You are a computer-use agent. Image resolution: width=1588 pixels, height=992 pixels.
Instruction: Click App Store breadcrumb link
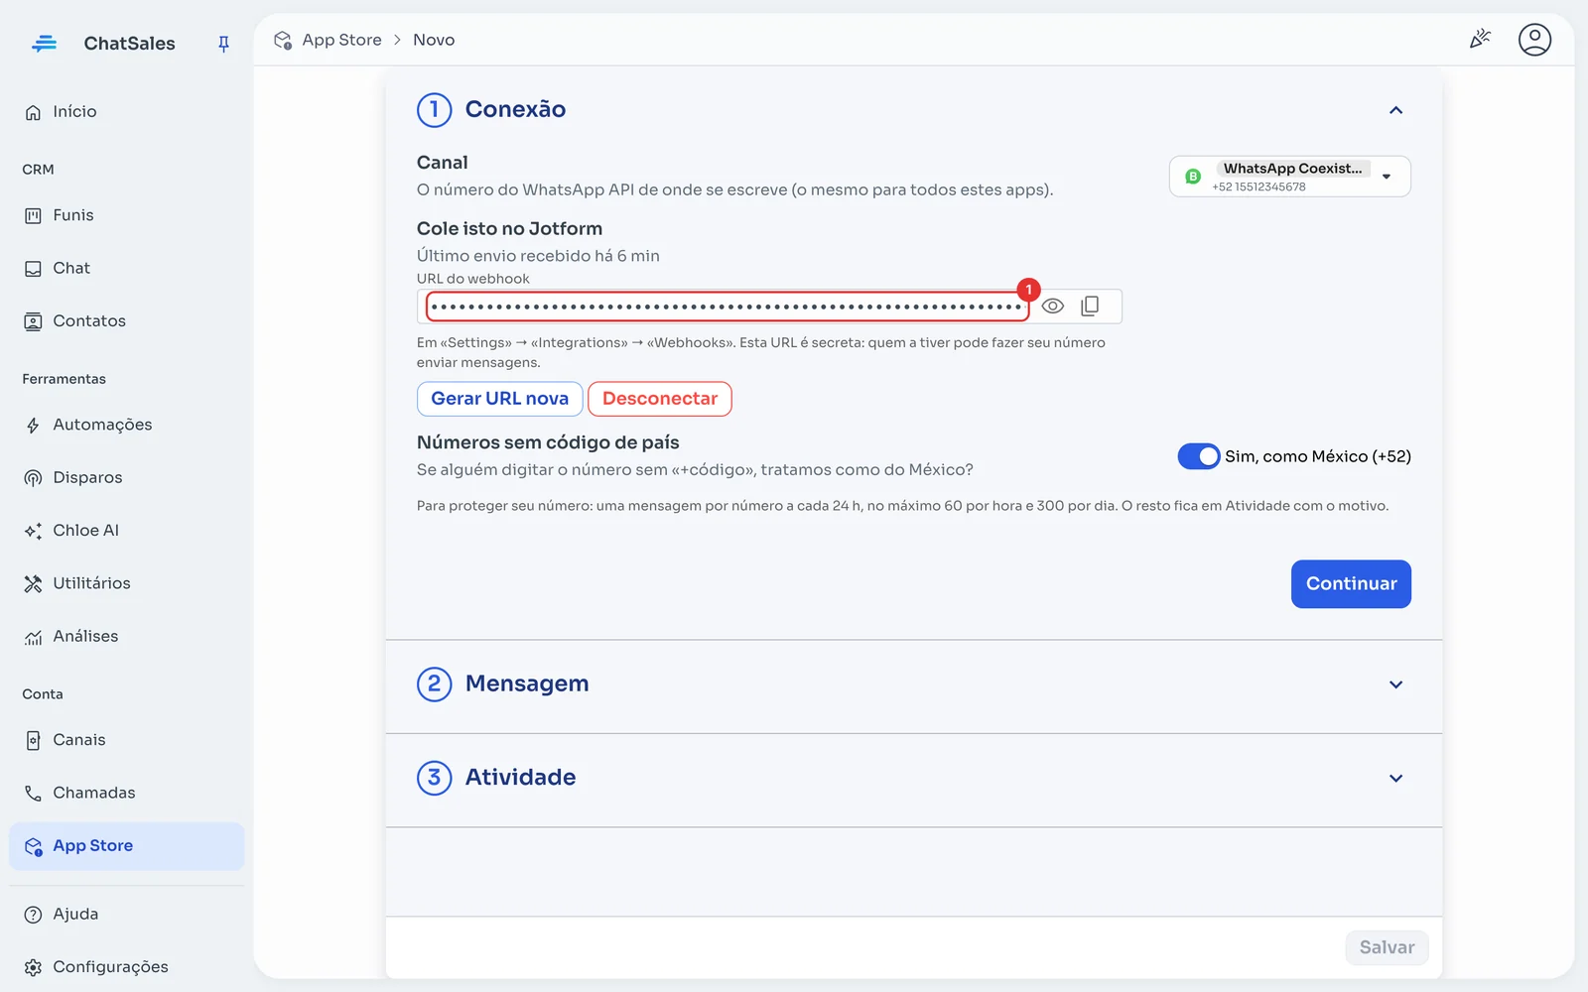341,40
